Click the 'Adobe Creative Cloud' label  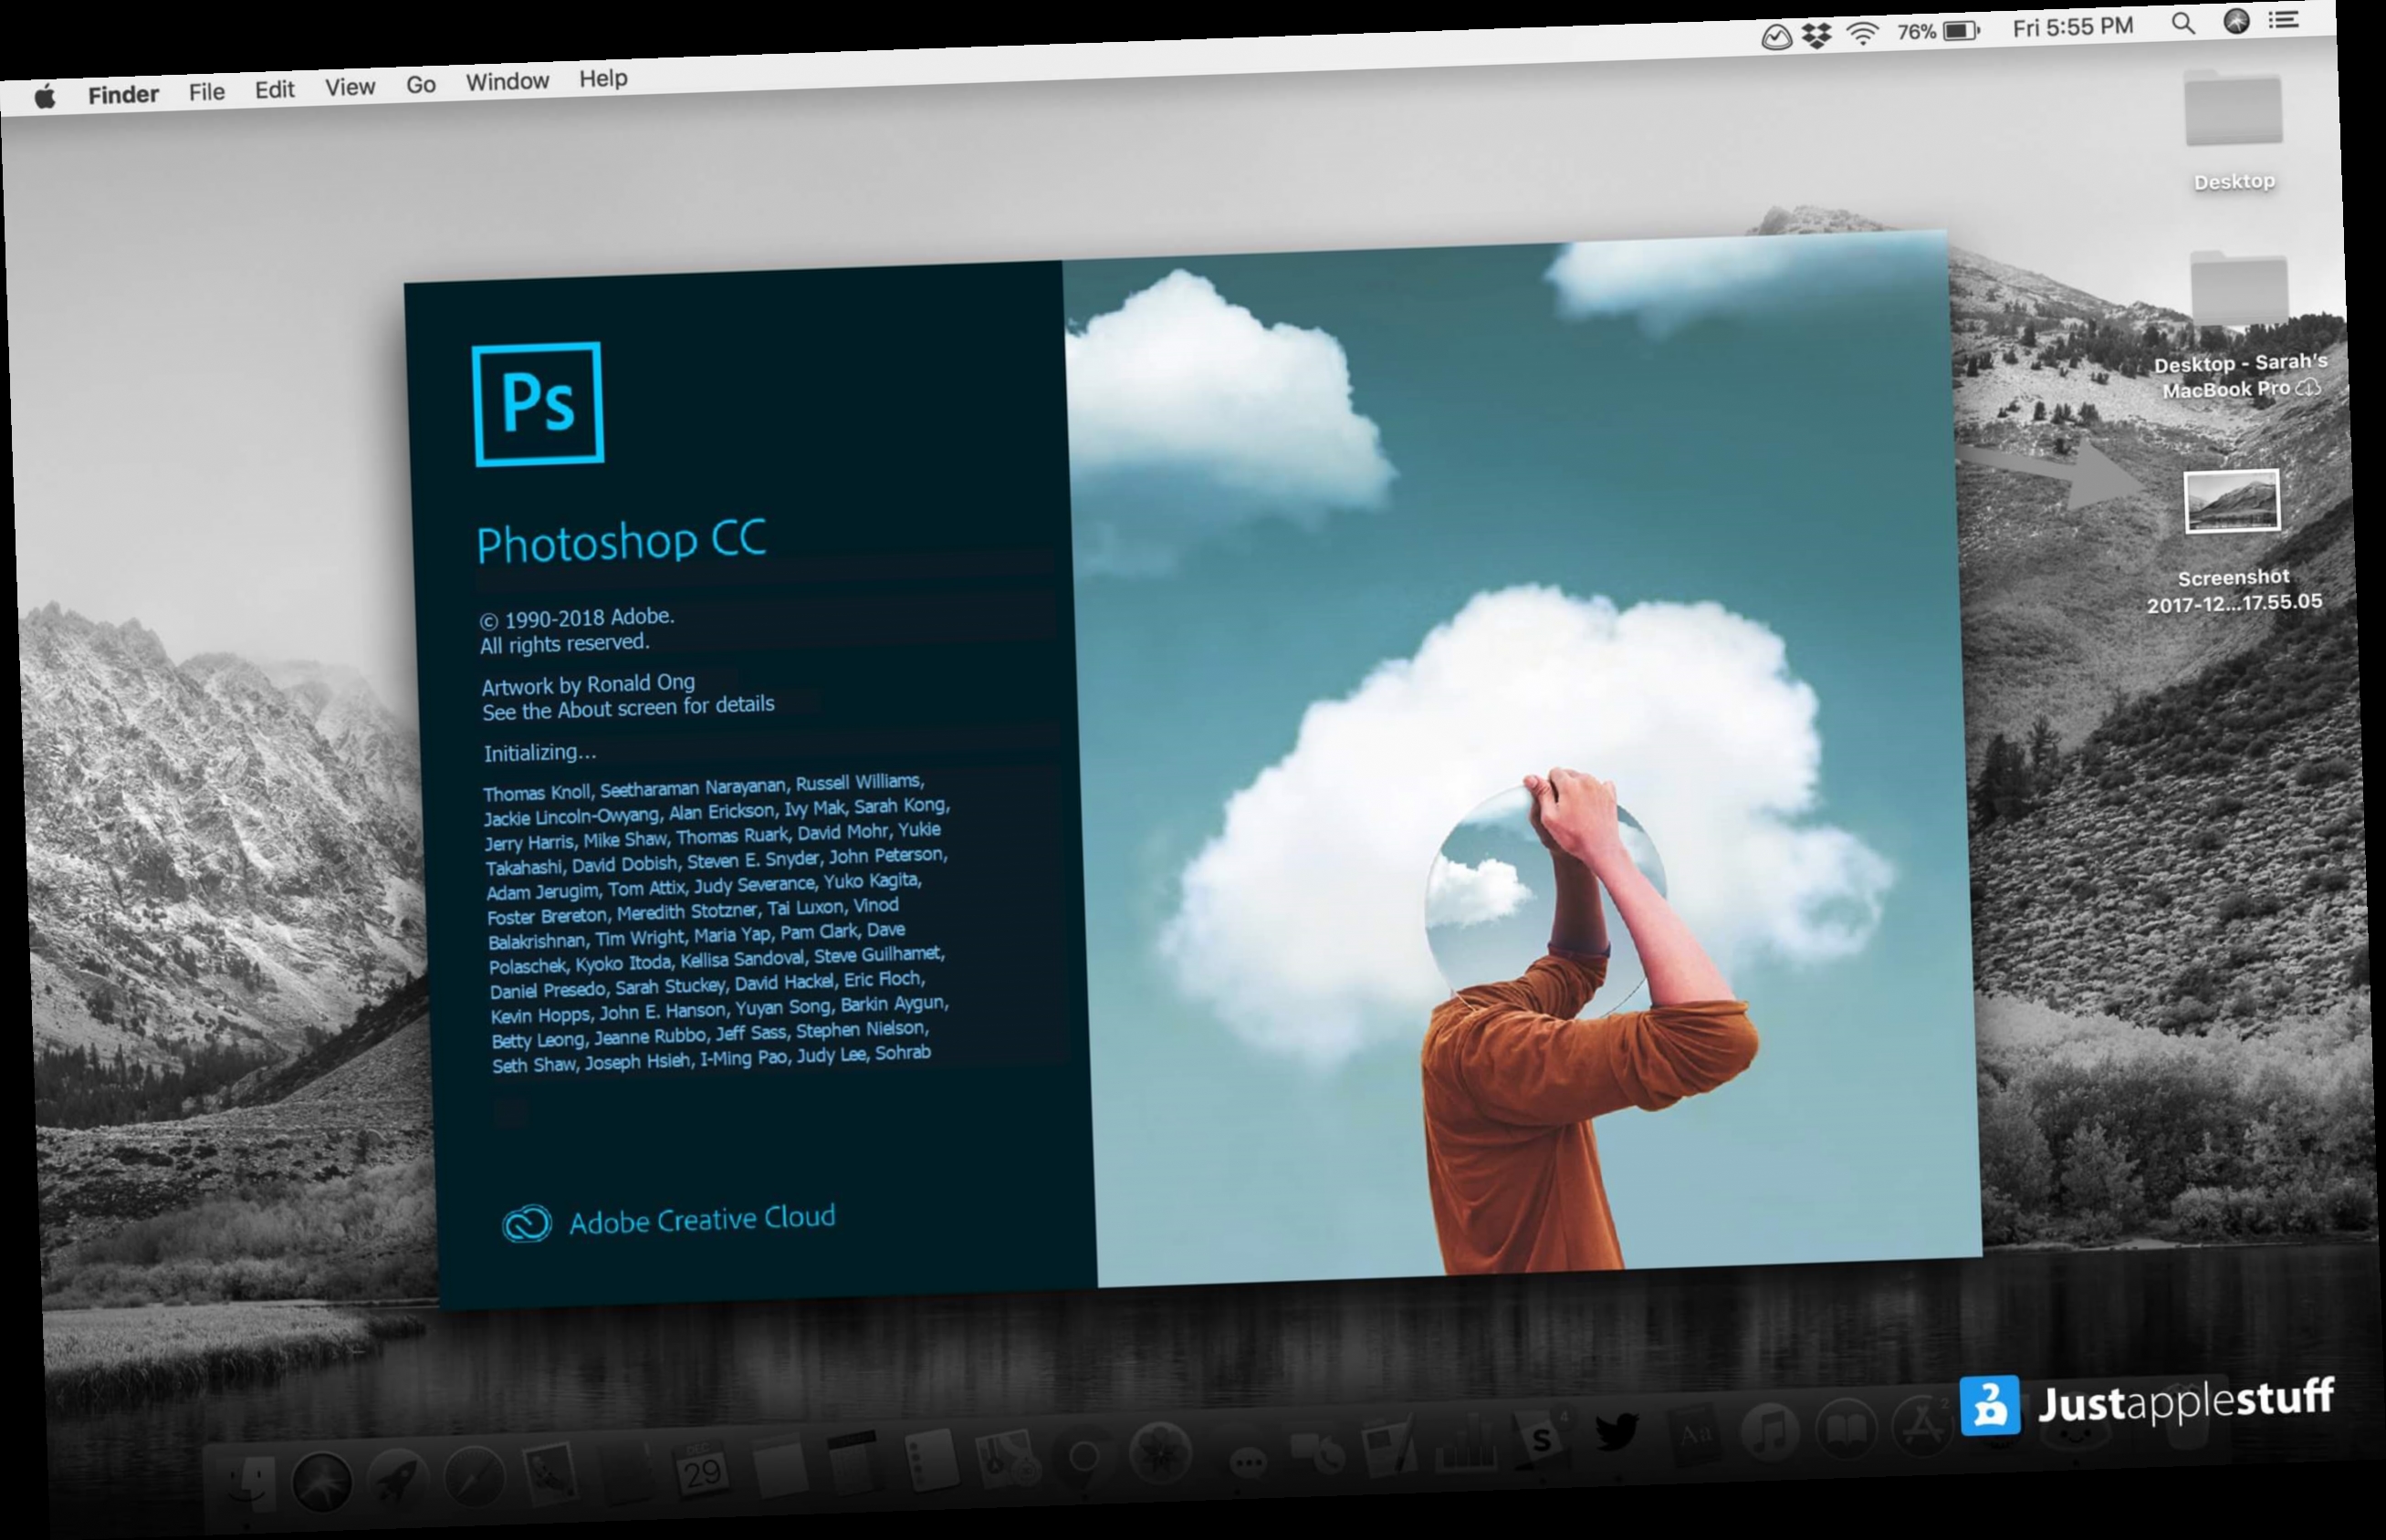click(x=702, y=1219)
